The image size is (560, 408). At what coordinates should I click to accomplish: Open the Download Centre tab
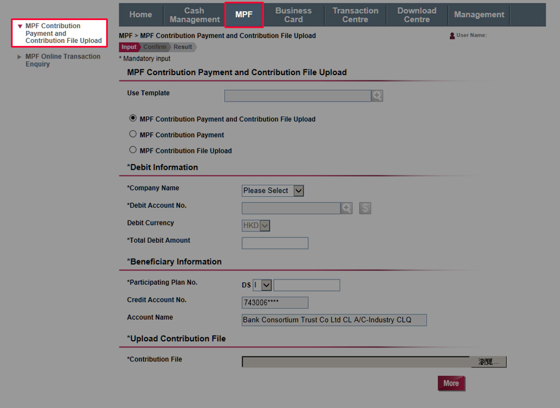417,15
